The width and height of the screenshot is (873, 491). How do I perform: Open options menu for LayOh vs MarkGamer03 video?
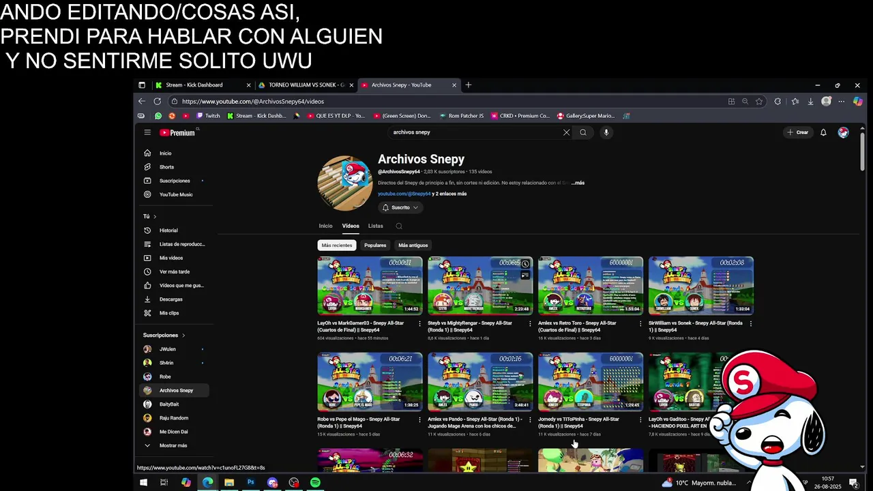coord(419,324)
